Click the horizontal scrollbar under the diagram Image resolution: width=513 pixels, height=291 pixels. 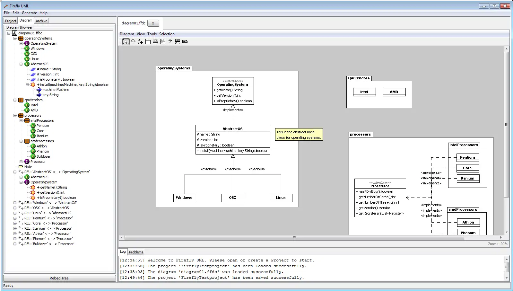tap(294, 238)
